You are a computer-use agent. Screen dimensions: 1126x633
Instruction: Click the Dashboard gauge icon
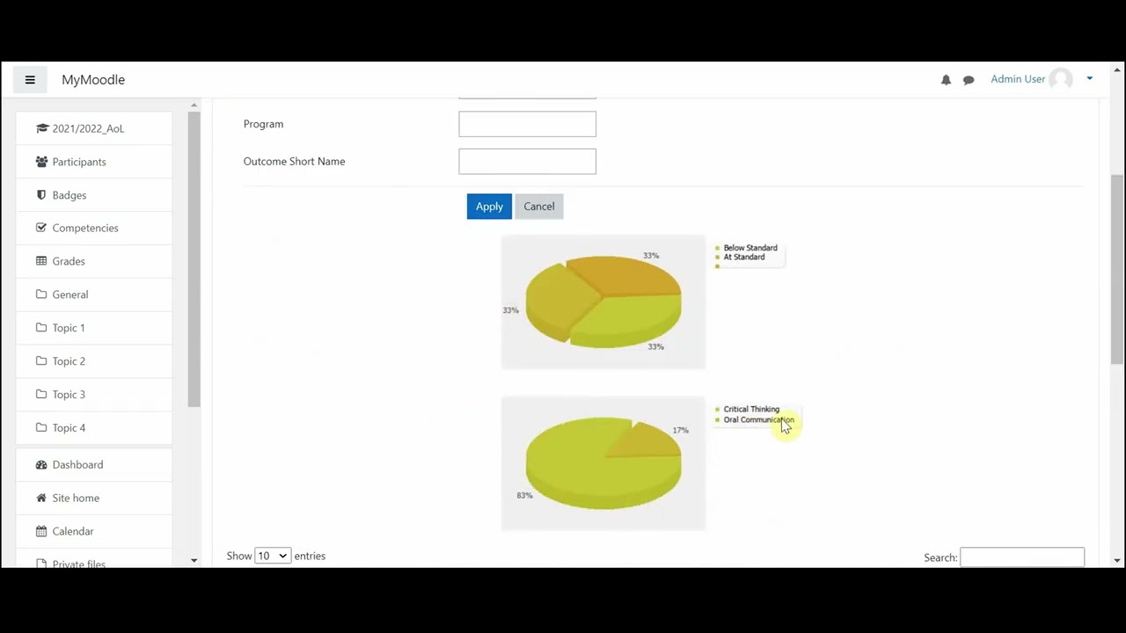coord(41,465)
